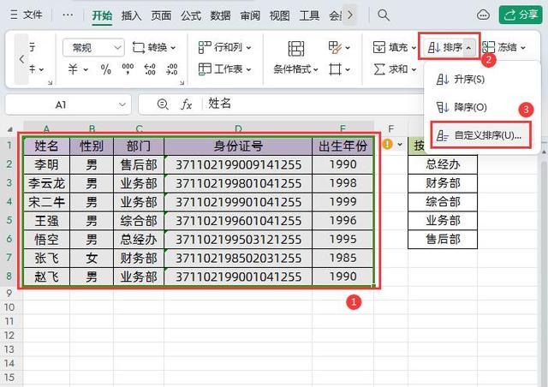This screenshot has height=387, width=548.
Task: Select 1985 in 出生年份 column
Action: pos(342,259)
